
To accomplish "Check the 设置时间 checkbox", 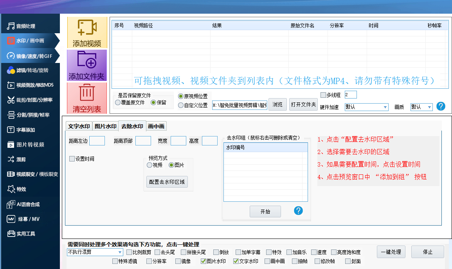I will pos(72,159).
